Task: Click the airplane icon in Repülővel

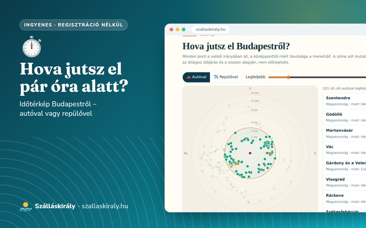Action: (216, 77)
